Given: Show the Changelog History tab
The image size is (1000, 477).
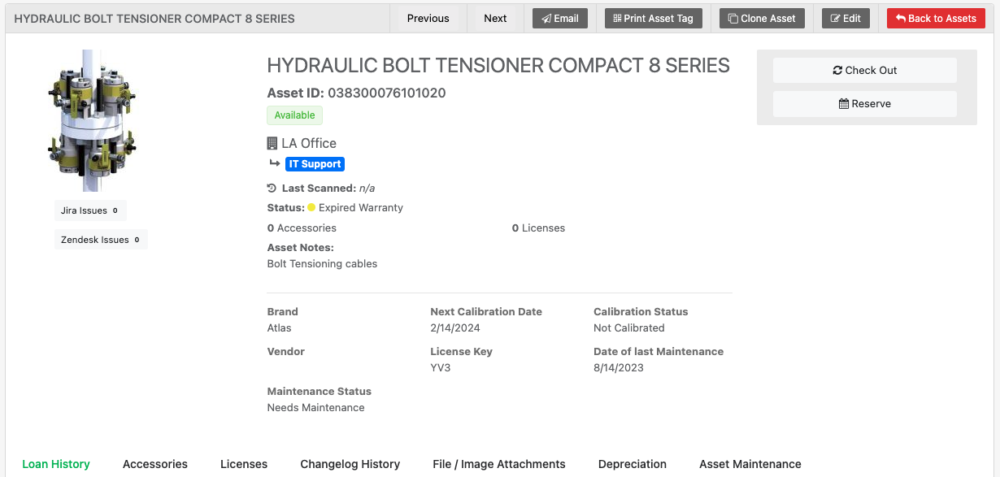Looking at the screenshot, I should [x=350, y=464].
